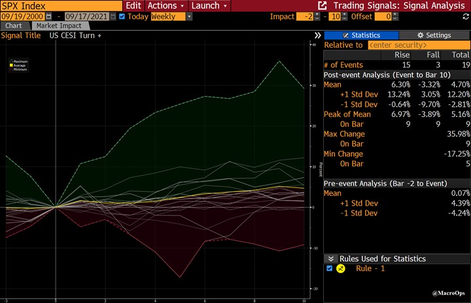This screenshot has width=471, height=303.
Task: Uncheck the Rule - 1 checkbox
Action: [x=329, y=269]
